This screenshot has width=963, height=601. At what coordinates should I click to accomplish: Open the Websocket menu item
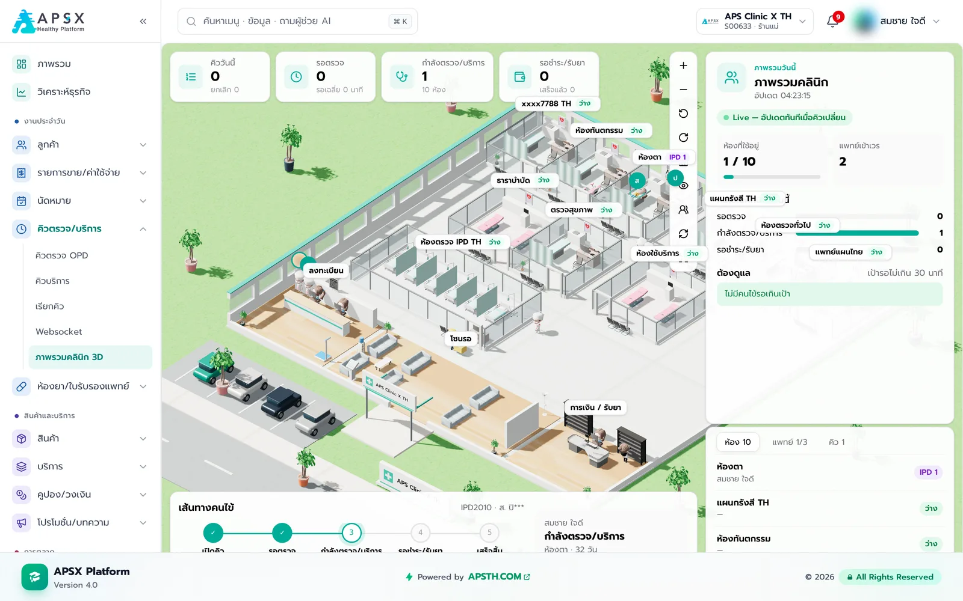pos(90,332)
